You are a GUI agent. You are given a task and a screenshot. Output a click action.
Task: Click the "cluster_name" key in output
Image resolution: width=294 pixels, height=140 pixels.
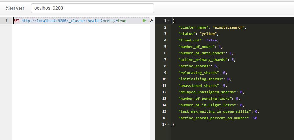194,28
